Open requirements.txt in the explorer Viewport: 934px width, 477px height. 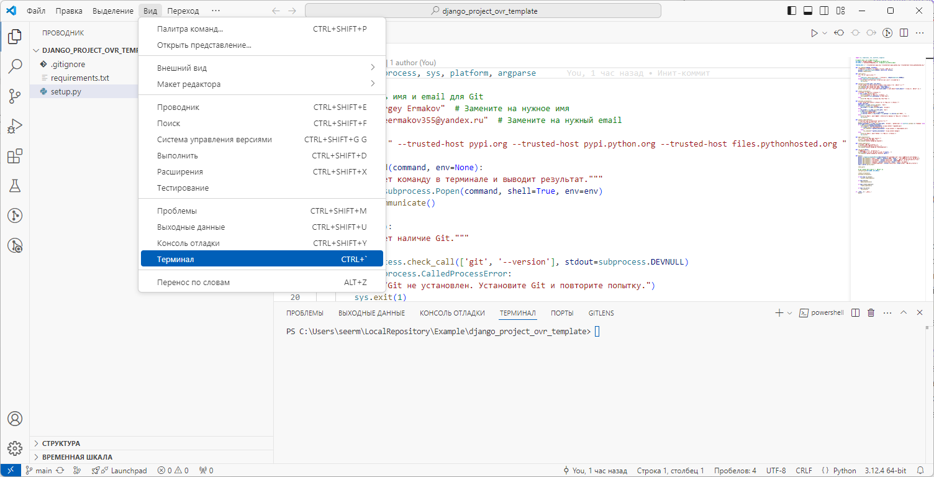tap(79, 78)
